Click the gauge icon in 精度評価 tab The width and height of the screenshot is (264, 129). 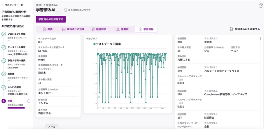pyautogui.click(x=93, y=29)
